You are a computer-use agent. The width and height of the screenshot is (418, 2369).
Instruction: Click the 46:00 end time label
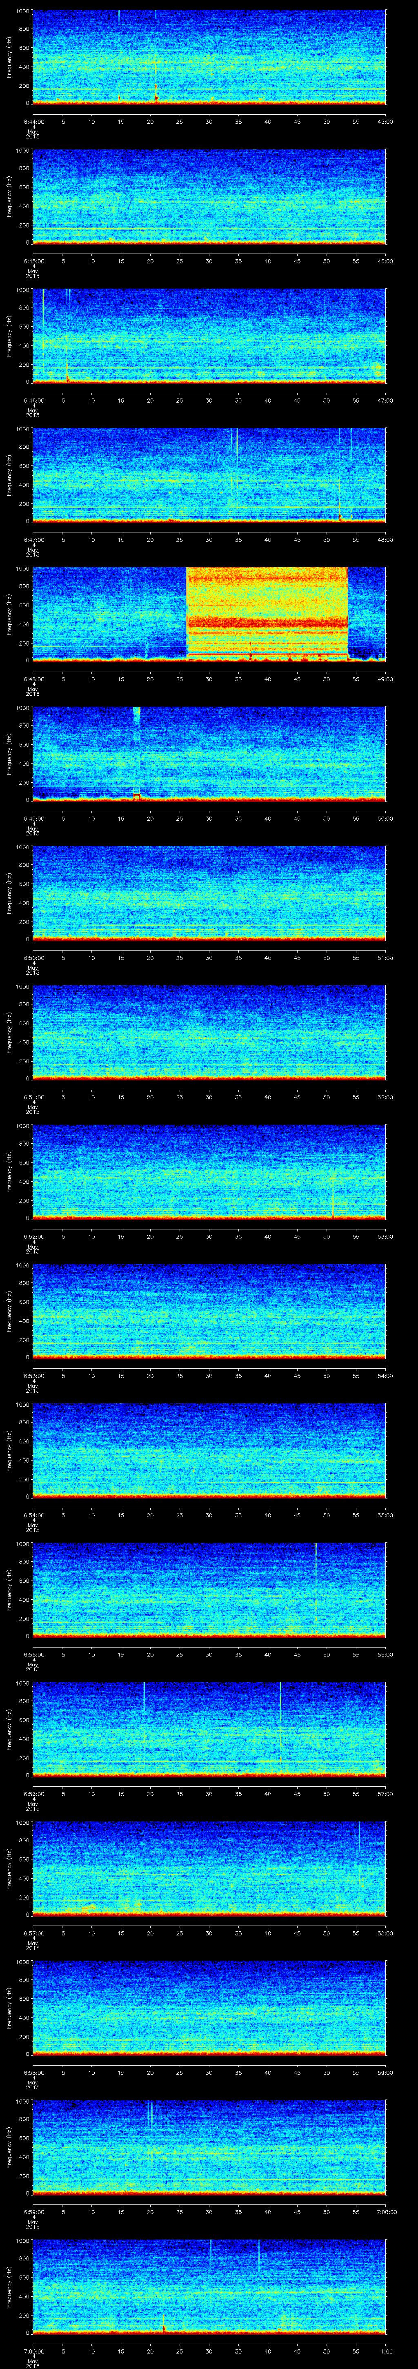(x=386, y=261)
